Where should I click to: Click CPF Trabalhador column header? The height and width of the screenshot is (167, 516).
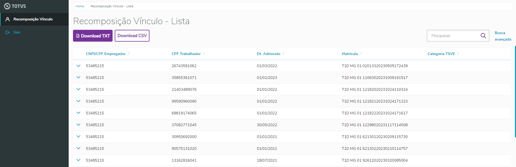186,54
